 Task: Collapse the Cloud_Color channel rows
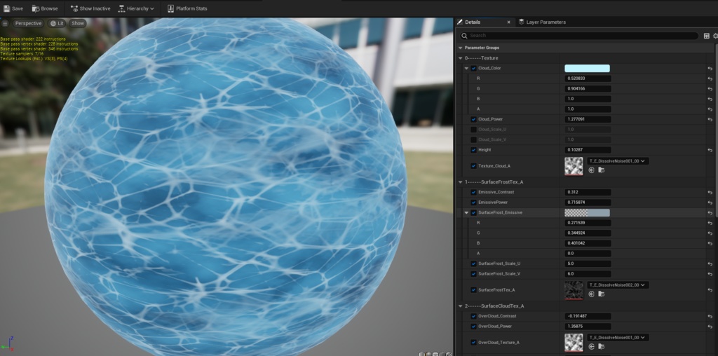(466, 68)
